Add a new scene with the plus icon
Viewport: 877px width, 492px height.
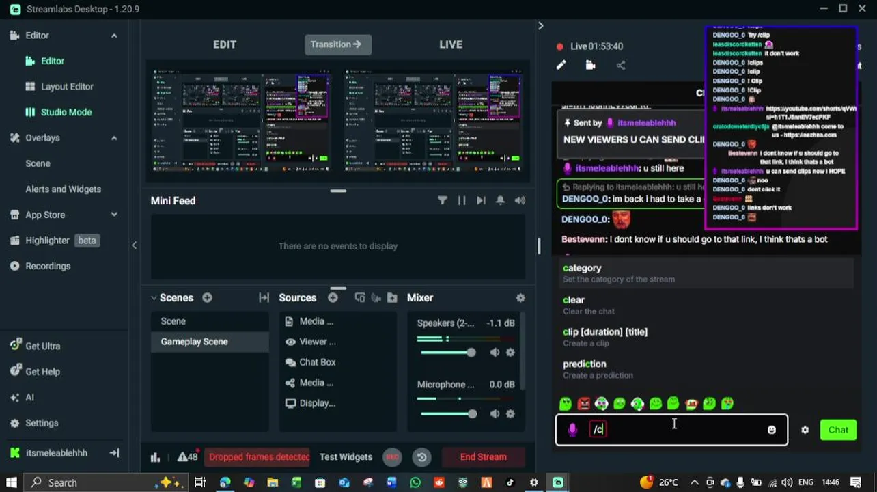tap(207, 298)
